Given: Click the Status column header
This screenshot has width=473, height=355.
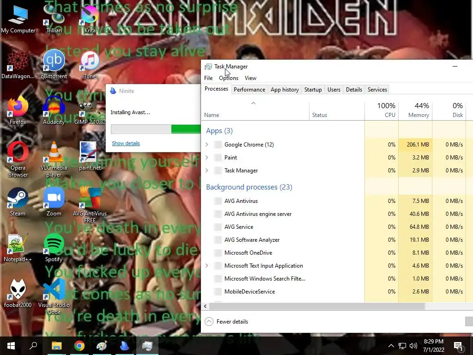Looking at the screenshot, I should [x=337, y=111].
